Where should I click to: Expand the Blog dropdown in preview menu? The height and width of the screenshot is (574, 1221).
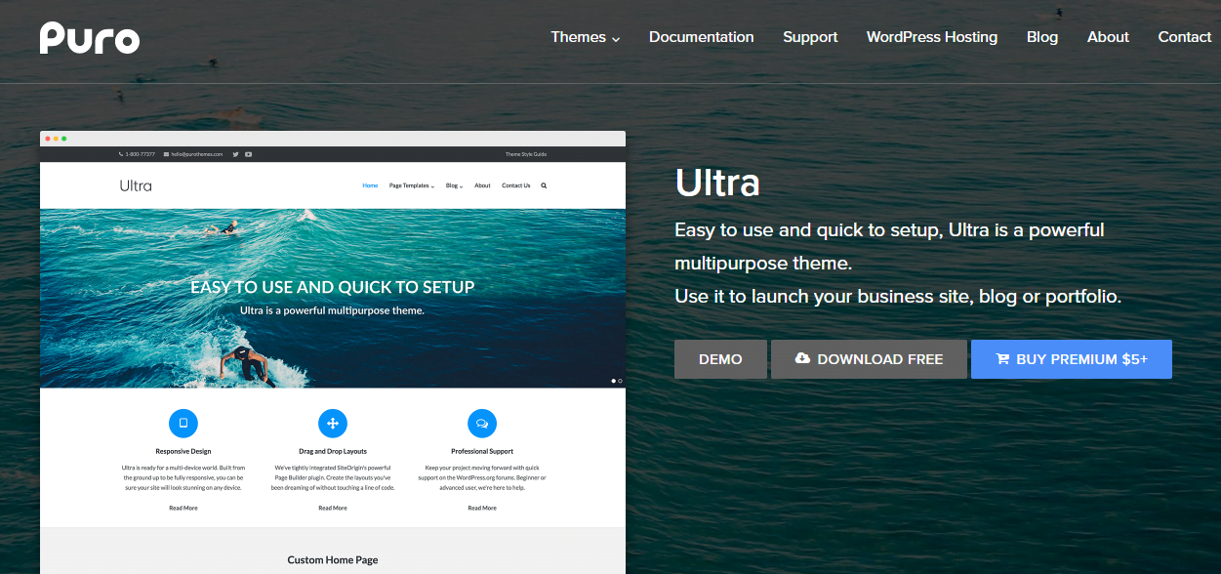click(455, 185)
